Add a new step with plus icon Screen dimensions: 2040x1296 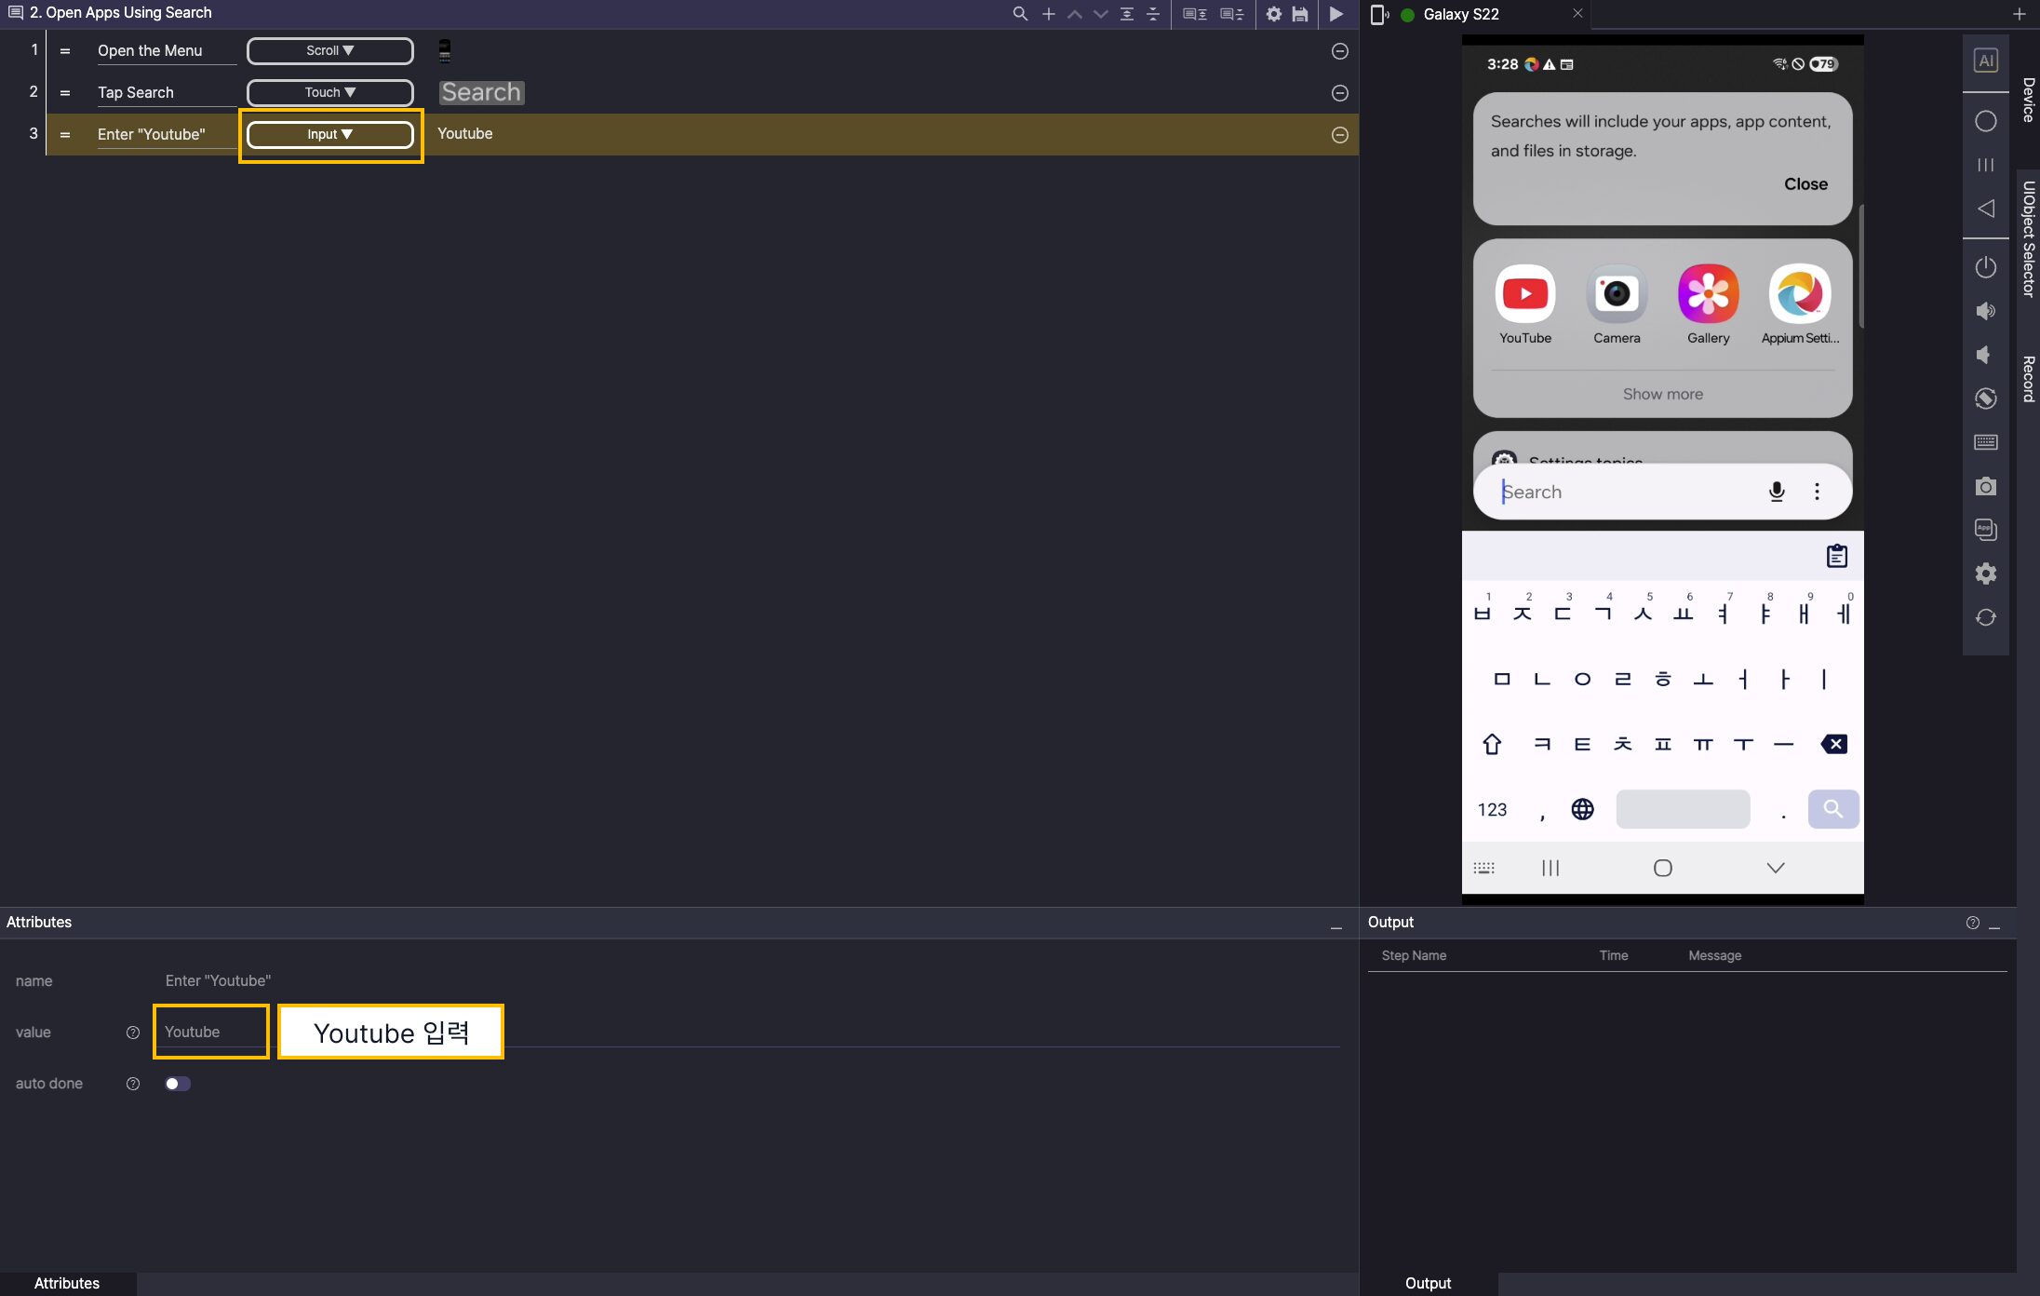click(1049, 14)
